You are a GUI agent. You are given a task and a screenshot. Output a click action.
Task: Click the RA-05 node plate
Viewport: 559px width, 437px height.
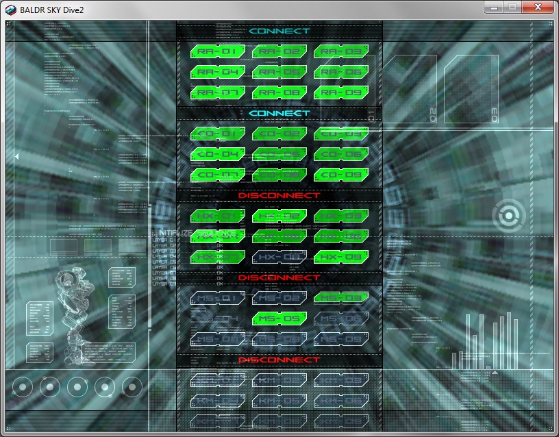tap(279, 72)
